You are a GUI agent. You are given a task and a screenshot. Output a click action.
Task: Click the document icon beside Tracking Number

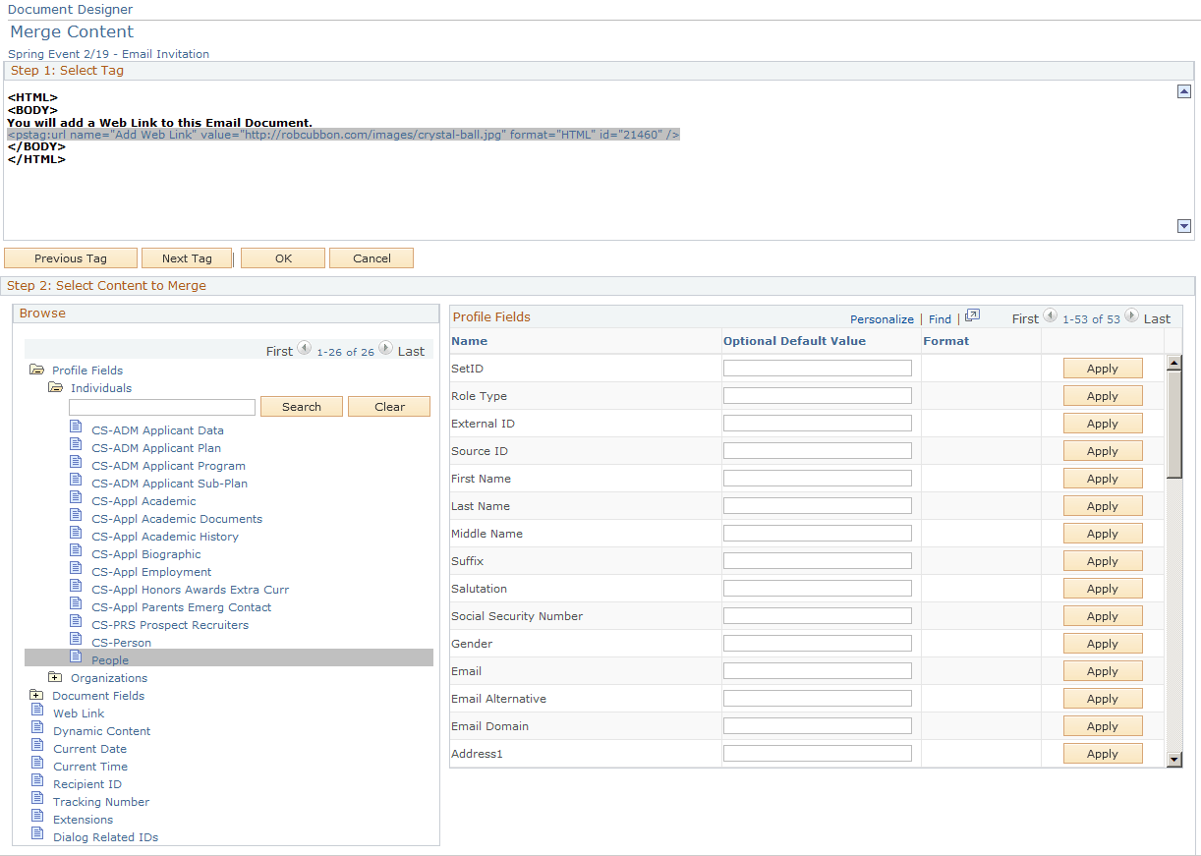tap(37, 801)
